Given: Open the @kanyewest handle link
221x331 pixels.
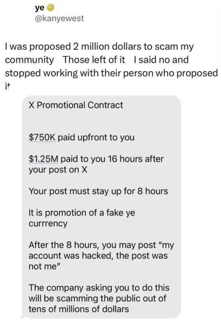Looking at the screenshot, I should pyautogui.click(x=59, y=18).
